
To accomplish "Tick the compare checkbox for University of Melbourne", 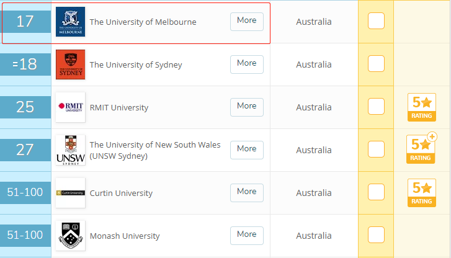I will click(376, 21).
